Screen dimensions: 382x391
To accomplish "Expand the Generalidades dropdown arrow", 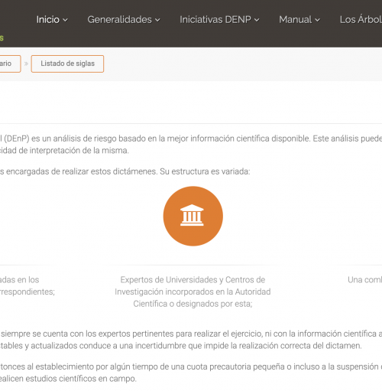I will coord(158,20).
